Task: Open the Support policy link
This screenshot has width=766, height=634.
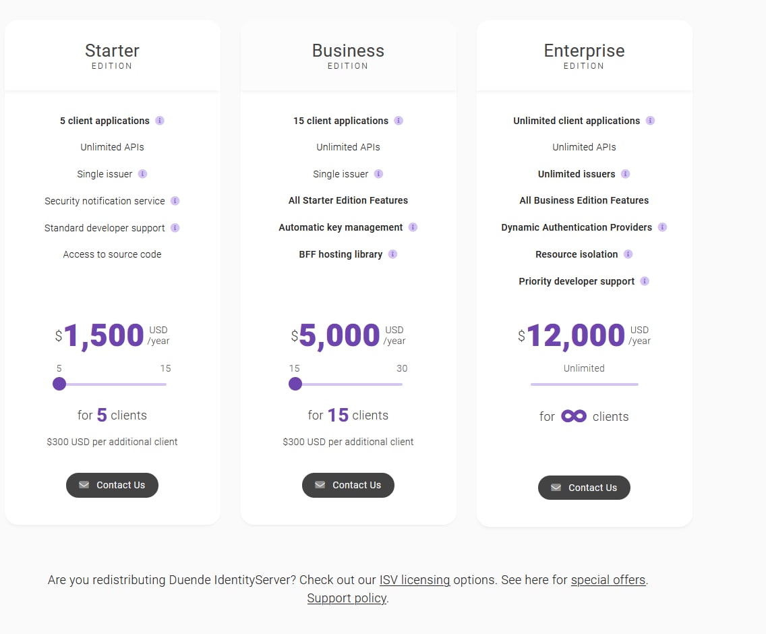Action: coord(347,598)
